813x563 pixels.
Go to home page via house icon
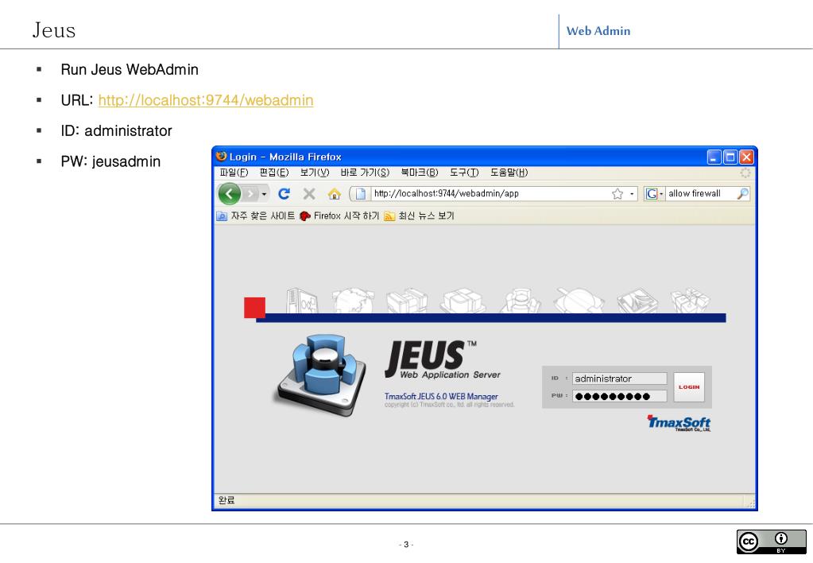335,194
